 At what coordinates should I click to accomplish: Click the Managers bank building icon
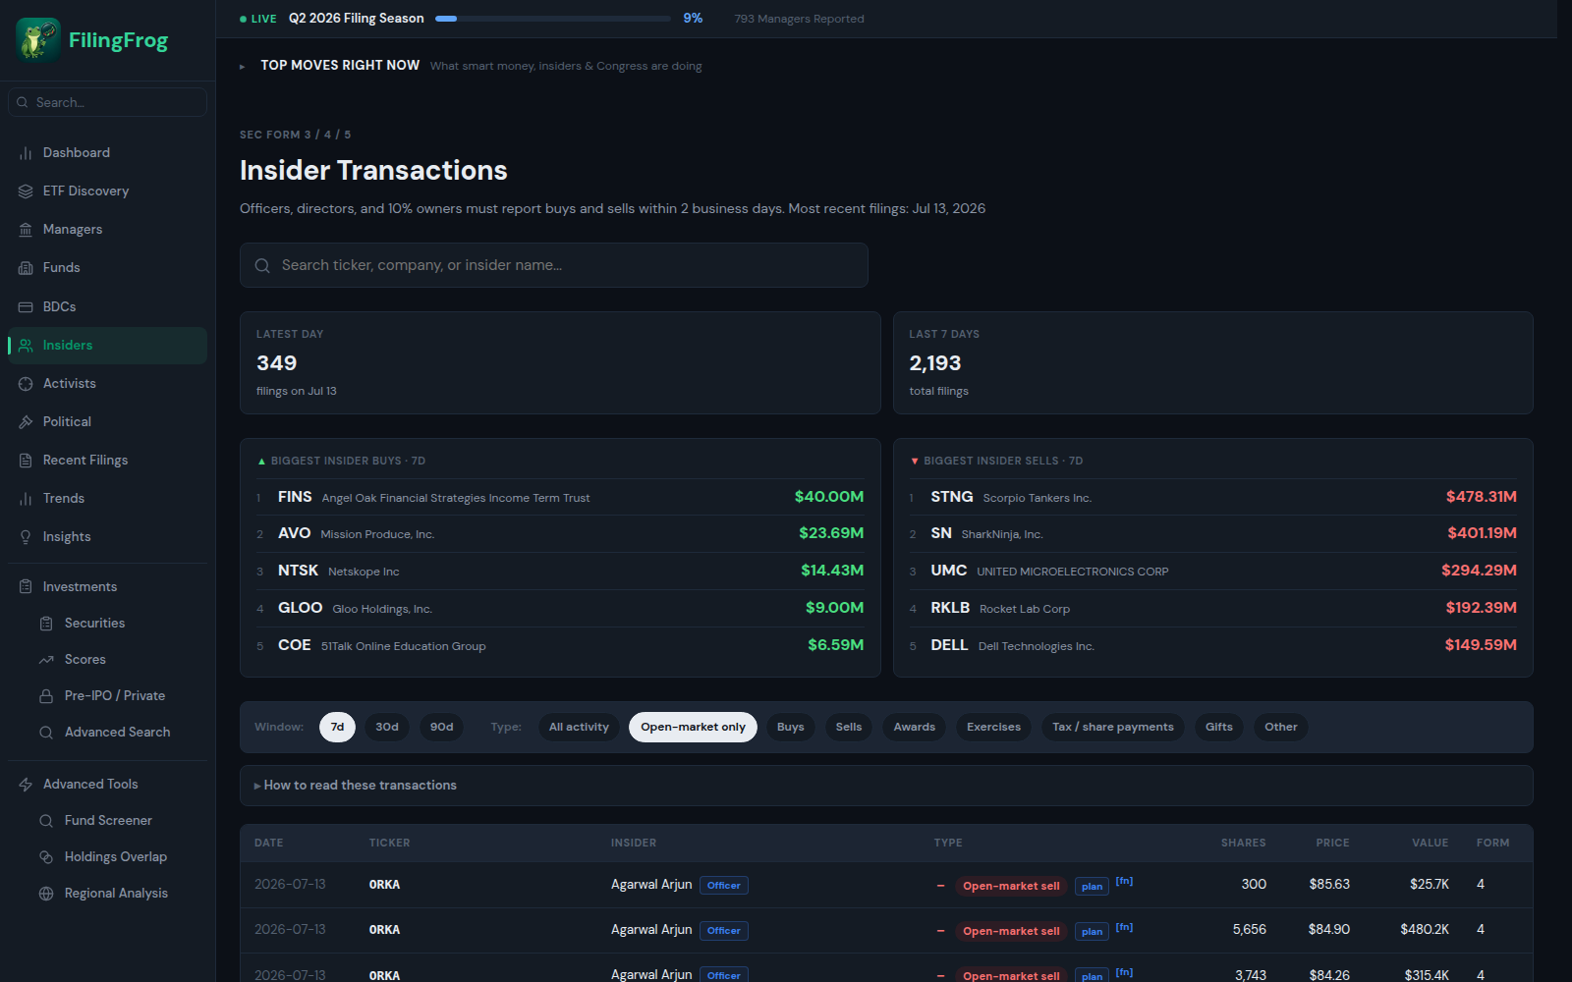pos(26,230)
